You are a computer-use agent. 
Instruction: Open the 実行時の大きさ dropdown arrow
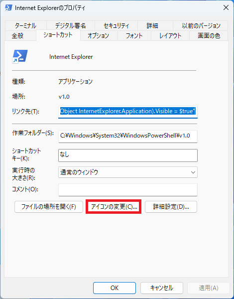(x=193, y=172)
